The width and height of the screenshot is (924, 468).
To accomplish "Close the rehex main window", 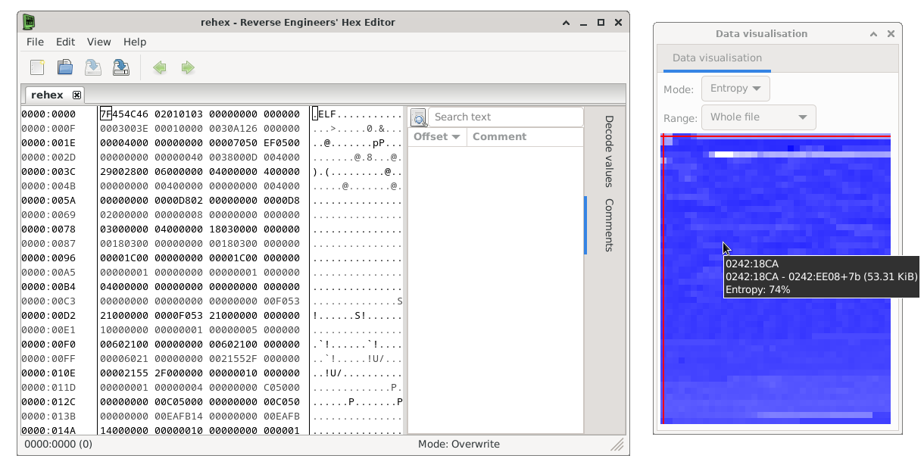I will (618, 22).
